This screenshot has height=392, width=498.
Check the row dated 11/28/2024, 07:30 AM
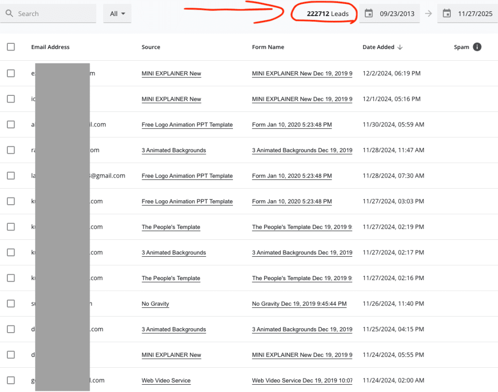pos(11,176)
